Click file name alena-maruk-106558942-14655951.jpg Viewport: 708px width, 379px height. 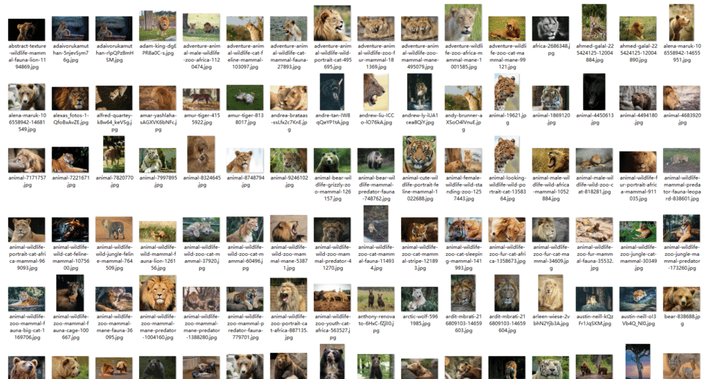[682, 53]
